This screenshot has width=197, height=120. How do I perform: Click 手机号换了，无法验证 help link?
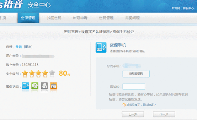pyautogui.click(x=141, y=105)
